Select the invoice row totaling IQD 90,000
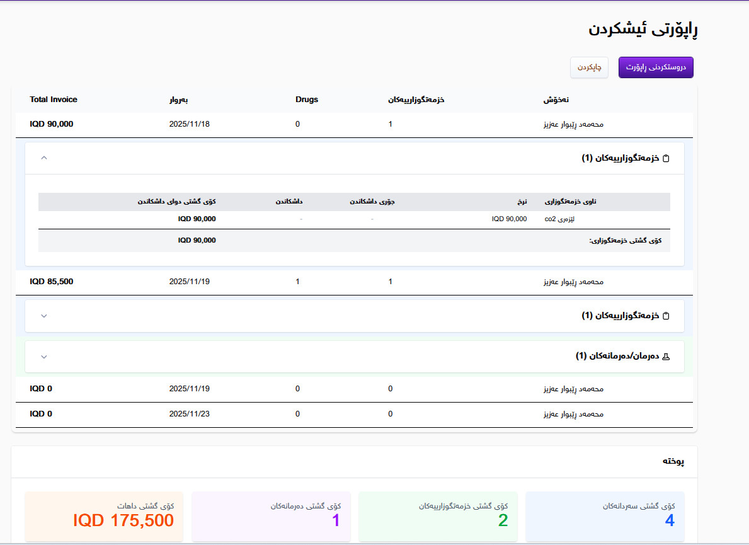This screenshot has height=545, width=749. [x=354, y=125]
